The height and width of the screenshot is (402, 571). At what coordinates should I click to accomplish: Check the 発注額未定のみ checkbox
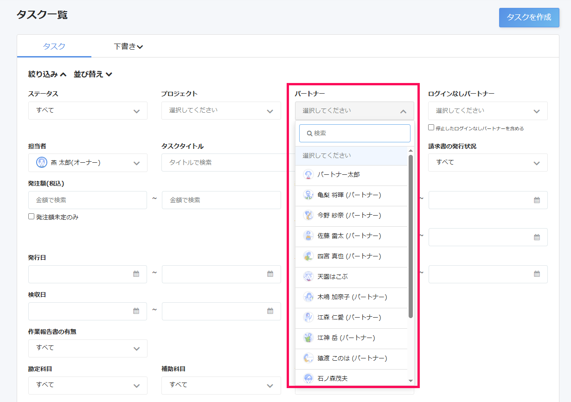(x=32, y=216)
